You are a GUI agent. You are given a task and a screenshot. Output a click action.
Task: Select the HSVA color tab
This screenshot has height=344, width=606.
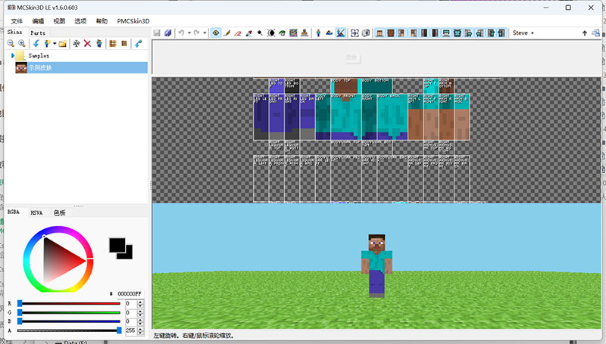(x=36, y=213)
